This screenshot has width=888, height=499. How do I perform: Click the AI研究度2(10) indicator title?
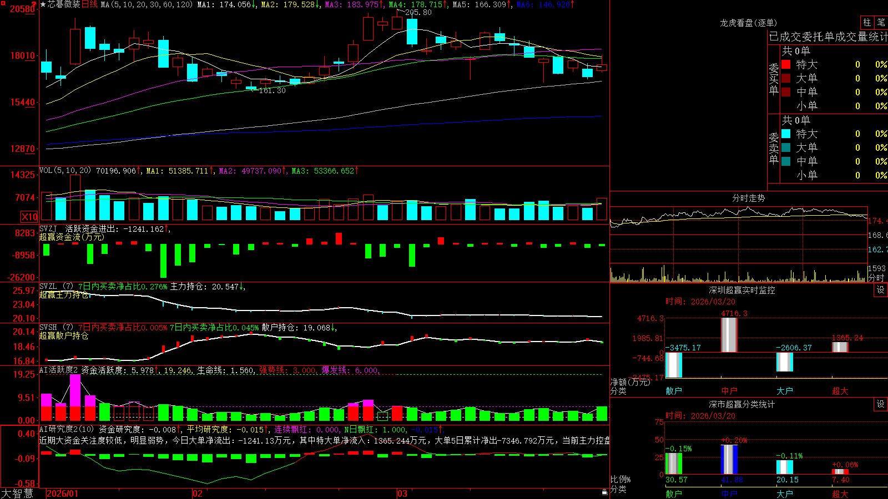tap(67, 429)
